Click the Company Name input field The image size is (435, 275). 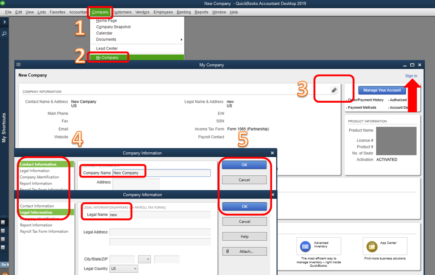click(x=162, y=173)
